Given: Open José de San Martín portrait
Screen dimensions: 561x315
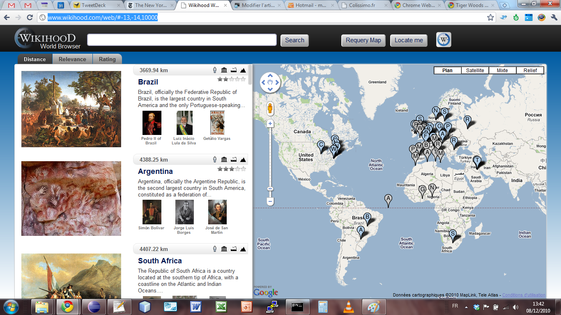Looking at the screenshot, I should pyautogui.click(x=217, y=212).
